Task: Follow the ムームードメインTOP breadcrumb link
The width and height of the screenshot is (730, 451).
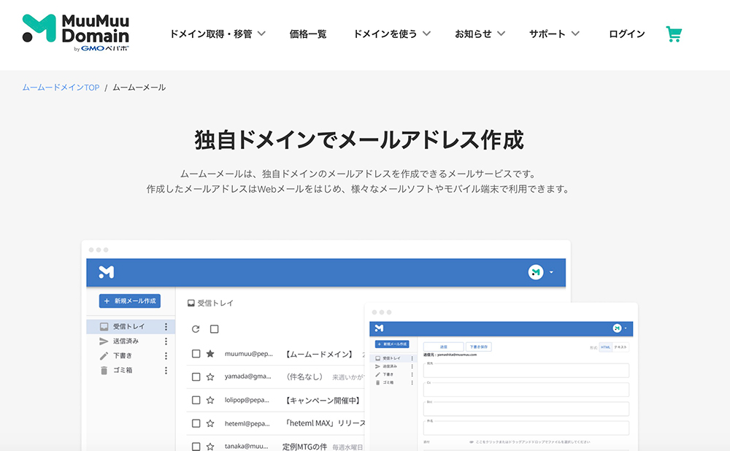Action: (60, 87)
